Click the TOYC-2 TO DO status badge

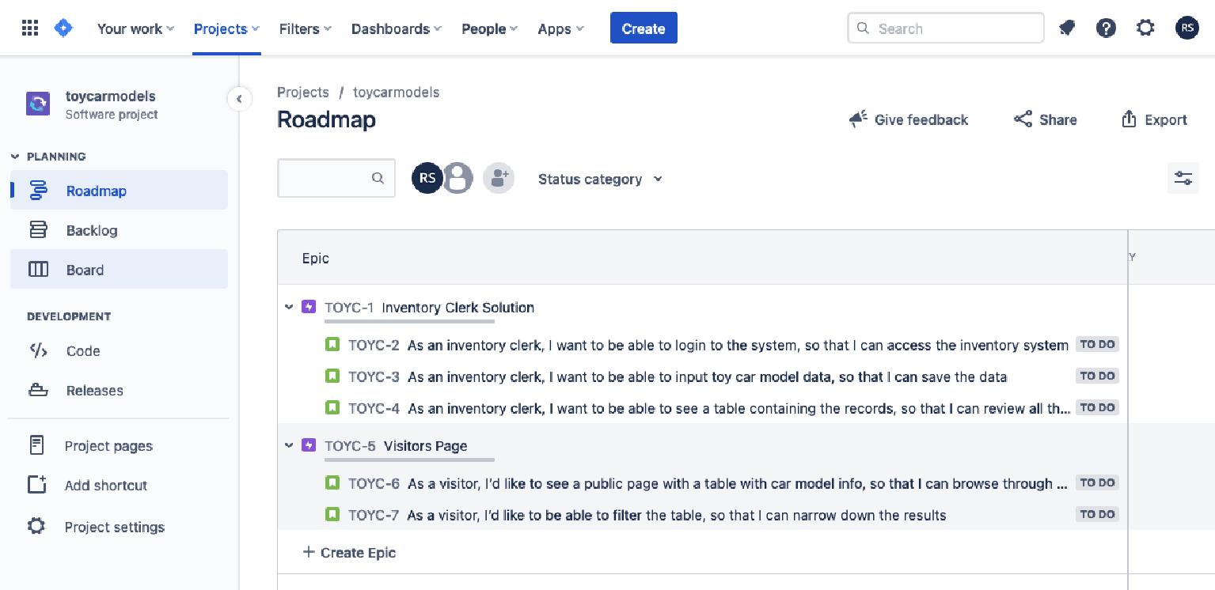(x=1097, y=344)
